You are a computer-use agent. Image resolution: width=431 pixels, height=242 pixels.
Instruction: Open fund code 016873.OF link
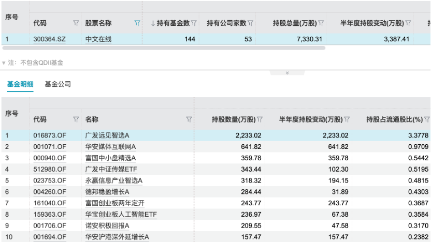tap(50, 135)
